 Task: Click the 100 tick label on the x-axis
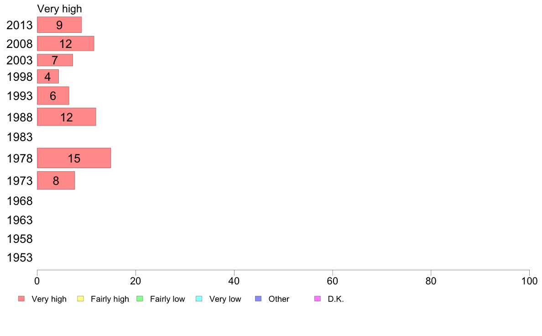click(x=529, y=281)
